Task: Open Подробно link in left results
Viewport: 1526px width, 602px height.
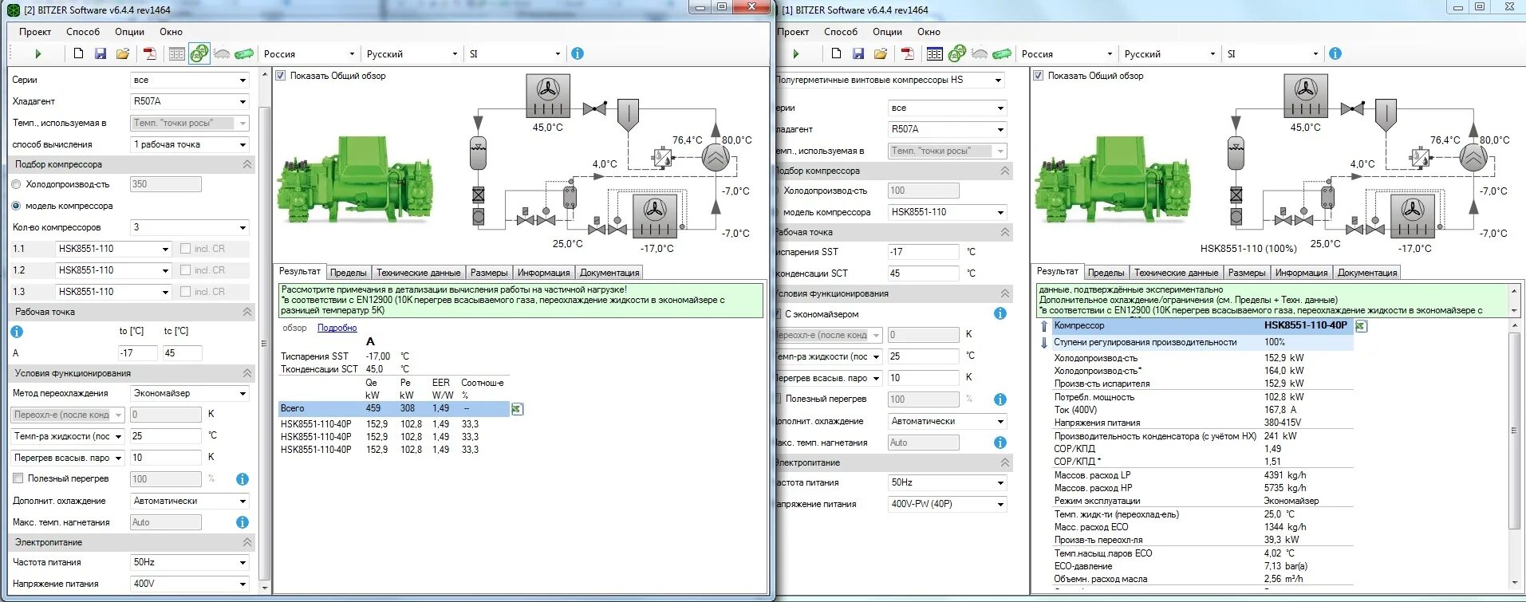Action: [x=337, y=328]
